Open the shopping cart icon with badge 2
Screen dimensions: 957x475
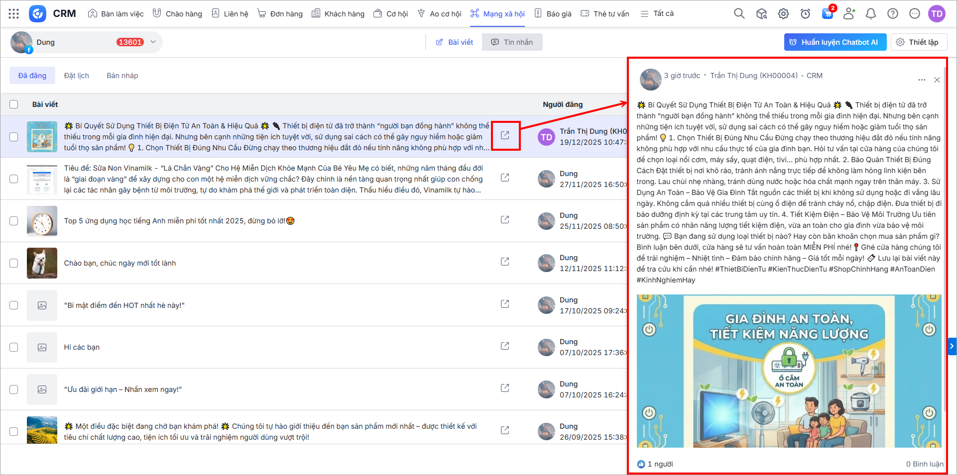(828, 13)
